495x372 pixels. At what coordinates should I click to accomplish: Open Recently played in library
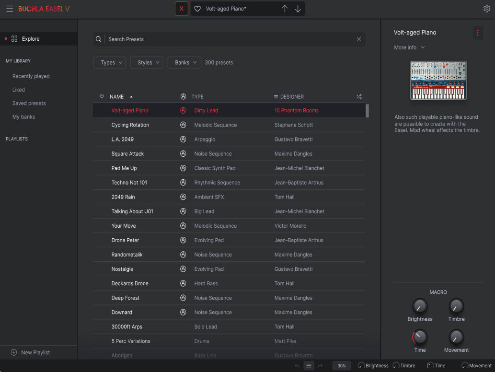[31, 76]
